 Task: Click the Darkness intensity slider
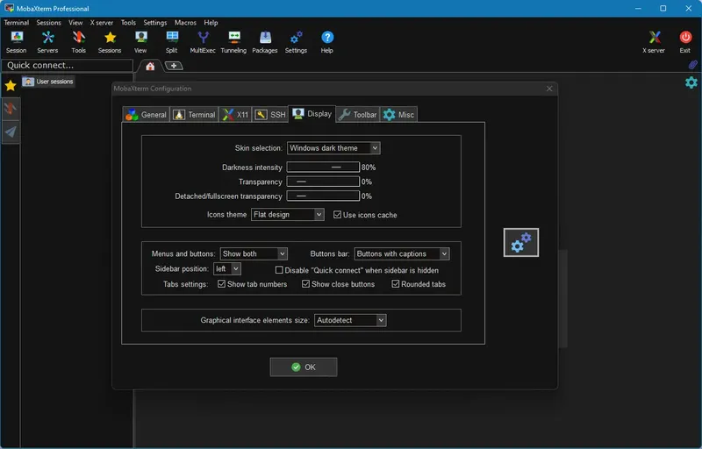click(x=323, y=167)
